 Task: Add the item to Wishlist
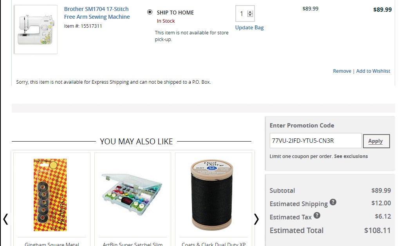tap(373, 71)
